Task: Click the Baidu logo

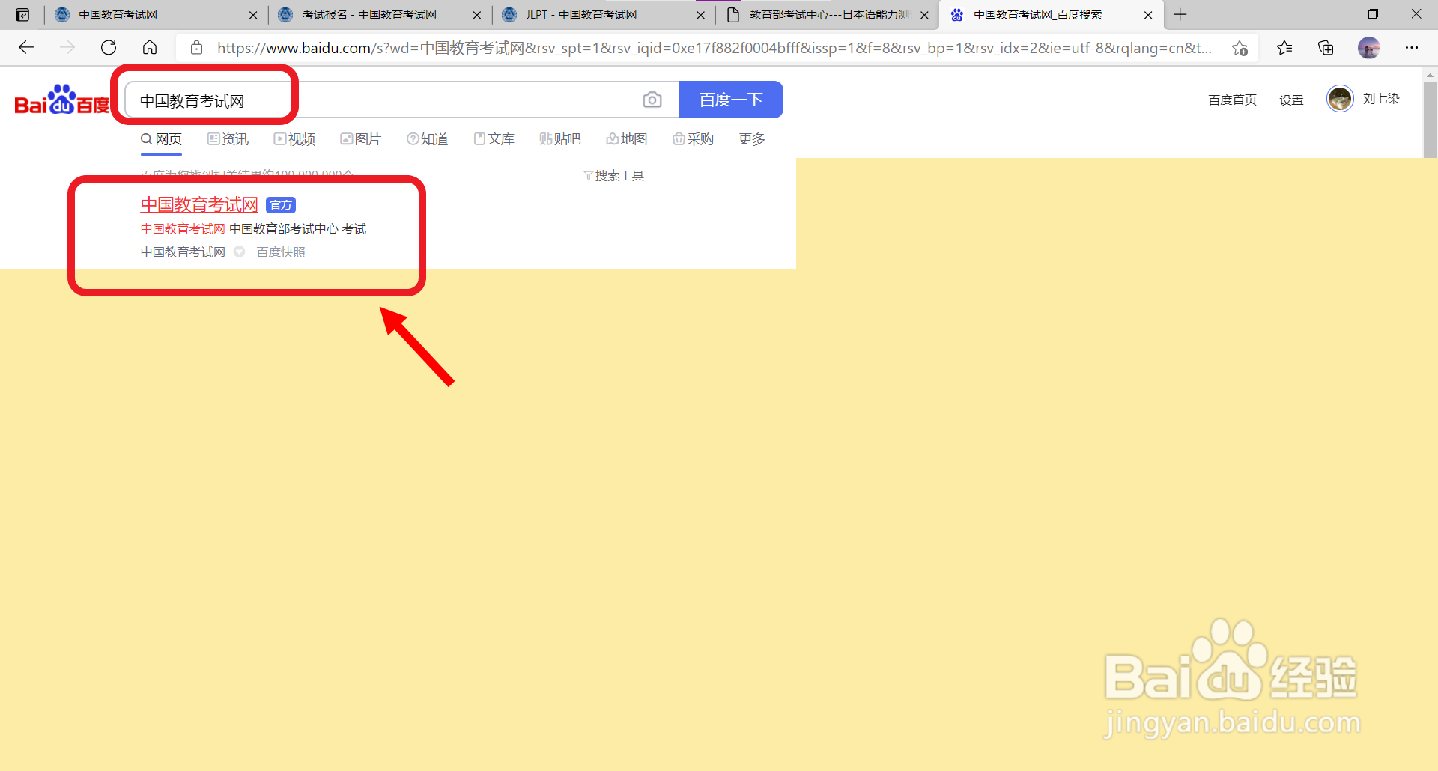Action: pyautogui.click(x=62, y=100)
